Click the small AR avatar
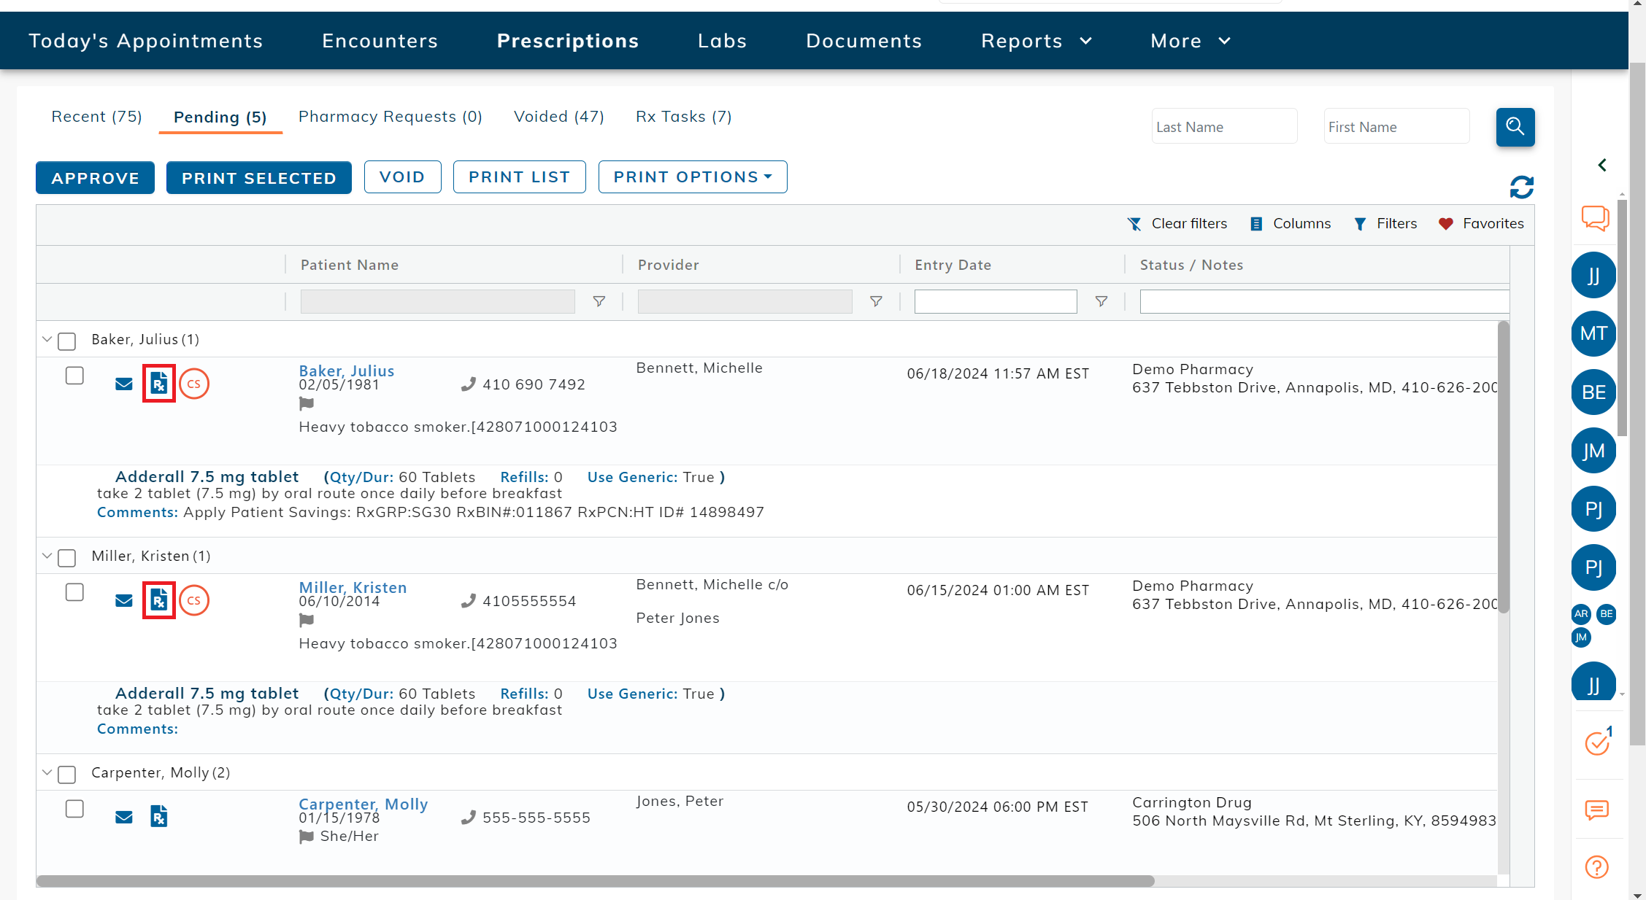Viewport: 1646px width, 900px height. point(1581,614)
